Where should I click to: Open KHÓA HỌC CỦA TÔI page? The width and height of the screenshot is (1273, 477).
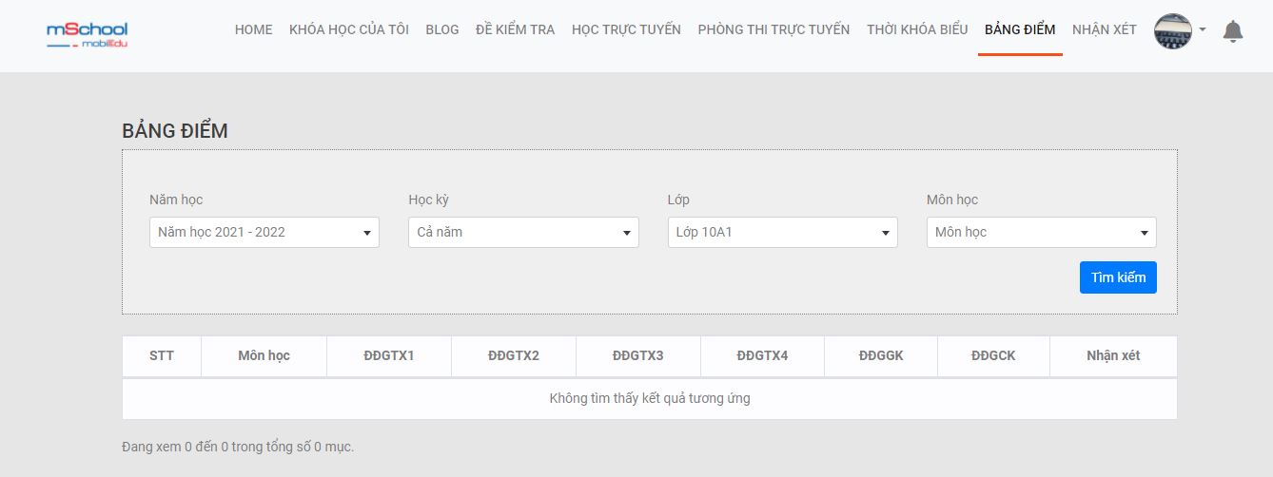pyautogui.click(x=349, y=29)
